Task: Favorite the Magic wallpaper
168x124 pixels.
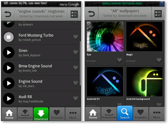Action: tap(159, 60)
